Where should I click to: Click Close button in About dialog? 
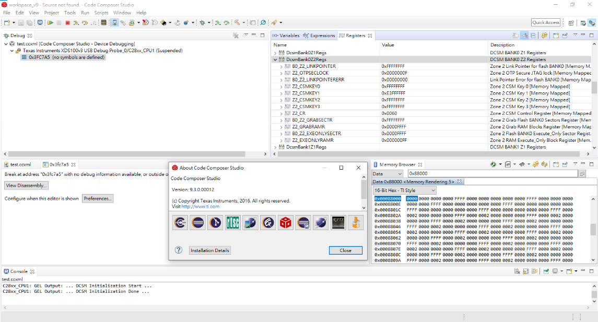[346, 251]
